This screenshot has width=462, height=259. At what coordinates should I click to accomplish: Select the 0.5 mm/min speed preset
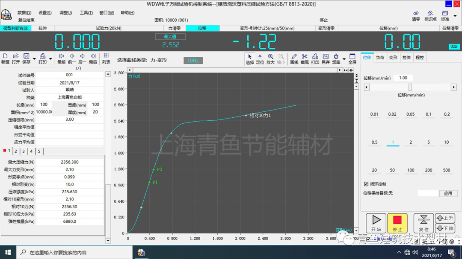(374, 142)
